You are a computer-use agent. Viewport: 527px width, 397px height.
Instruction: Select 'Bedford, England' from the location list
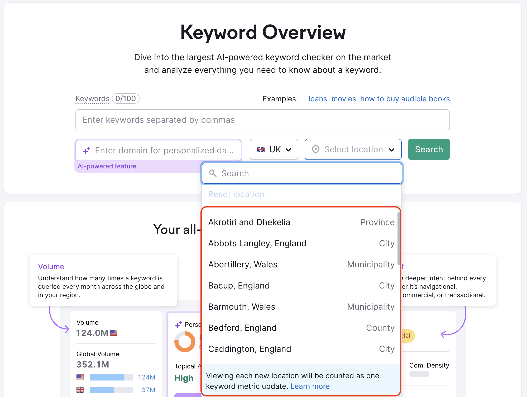tap(242, 328)
